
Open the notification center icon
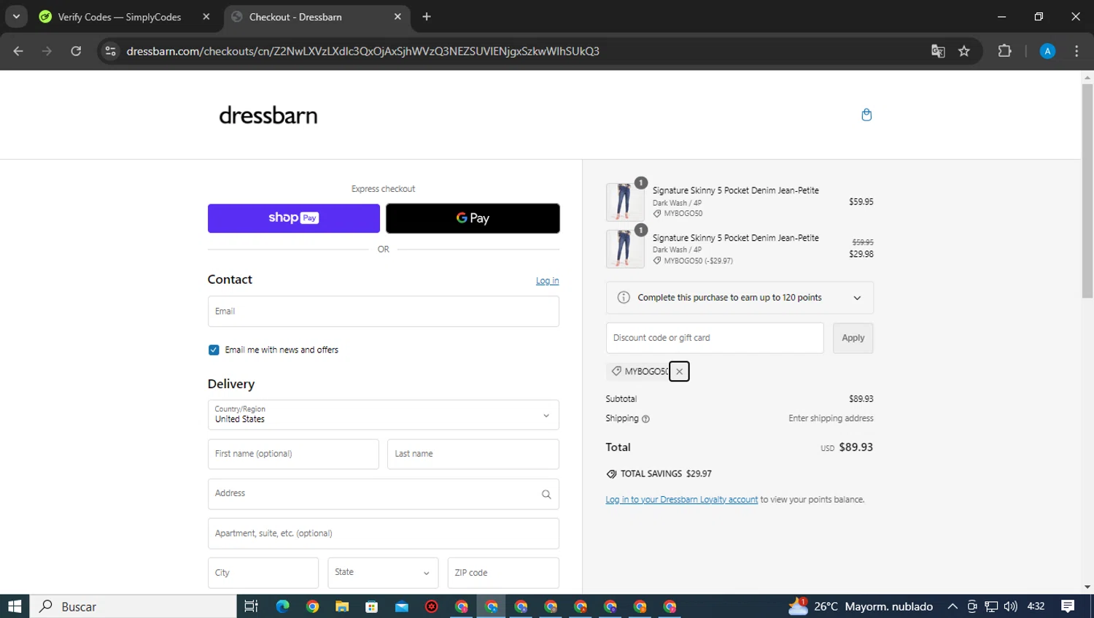(x=1068, y=606)
